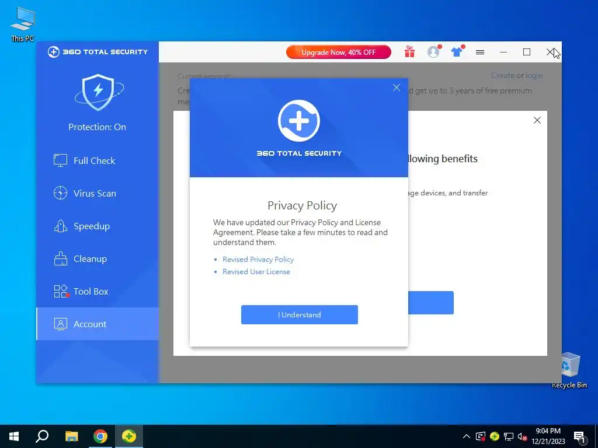This screenshot has height=448, width=598.
Task: Click the network tray icon
Action: pyautogui.click(x=509, y=436)
